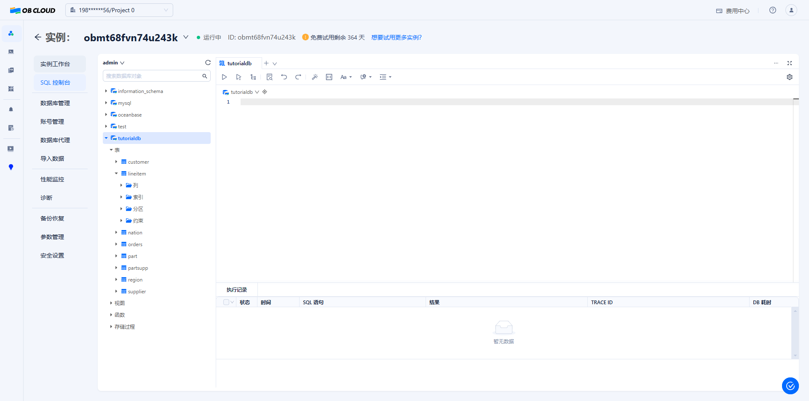Open editor settings gear
The height and width of the screenshot is (401, 809).
point(790,77)
